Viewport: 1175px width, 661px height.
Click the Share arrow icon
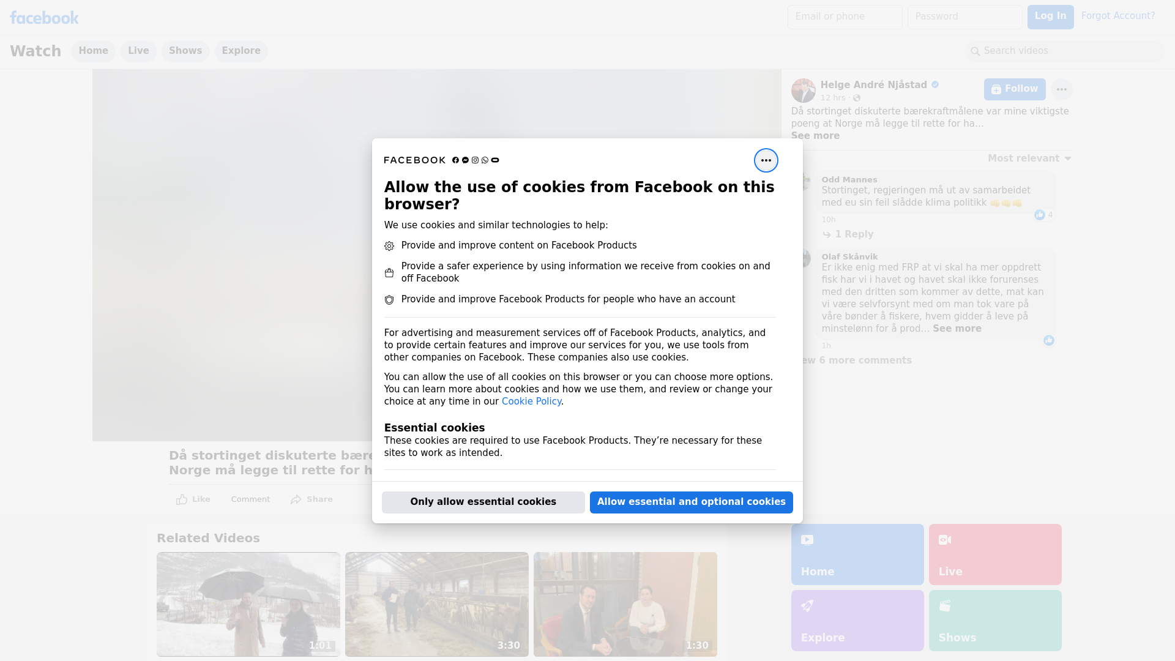[x=296, y=499]
